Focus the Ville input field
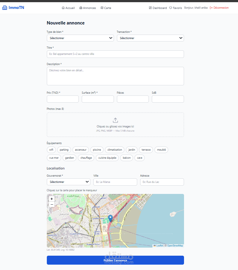Screen dimensions: 238x270 [115, 182]
